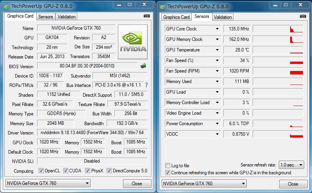Open the Video Engine Load dropdown
The height and width of the screenshot is (193, 312).
coord(217,113)
